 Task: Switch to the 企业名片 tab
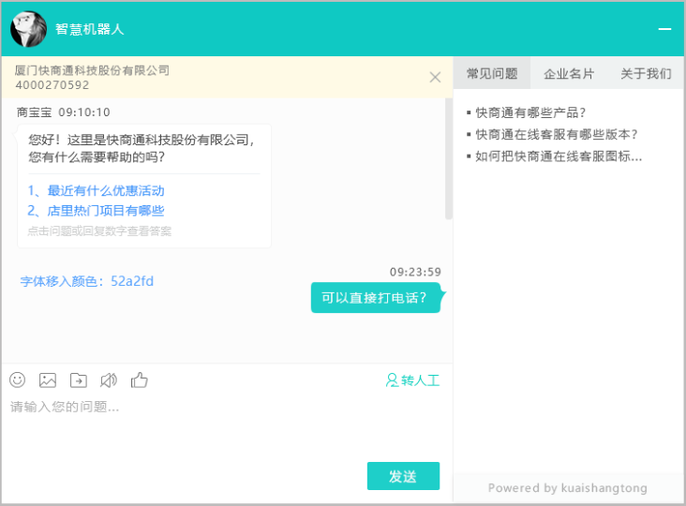click(x=569, y=73)
